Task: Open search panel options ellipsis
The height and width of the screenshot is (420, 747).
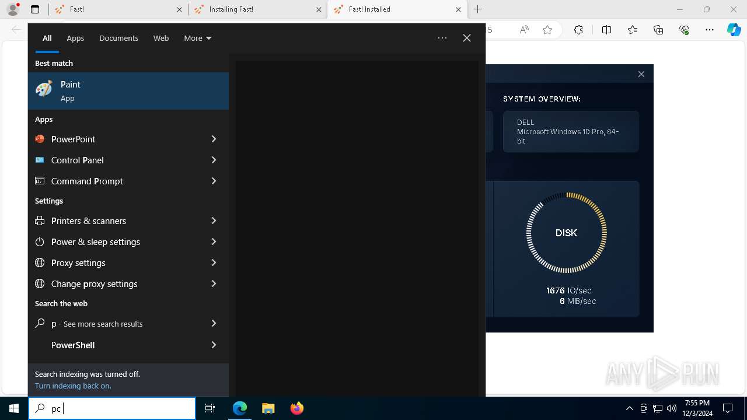Action: click(442, 38)
